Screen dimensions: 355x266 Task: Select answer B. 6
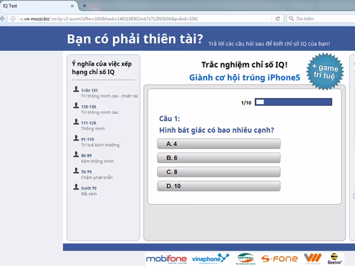tap(219, 158)
